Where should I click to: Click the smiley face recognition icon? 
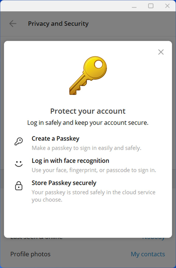pyautogui.click(x=18, y=164)
